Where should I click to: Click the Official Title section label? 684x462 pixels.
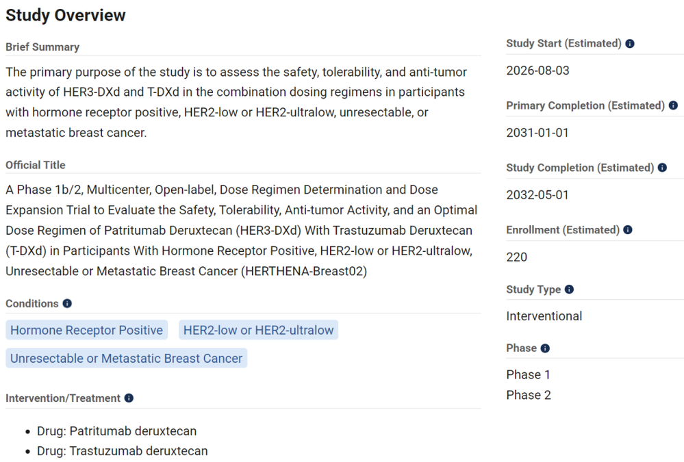[36, 165]
